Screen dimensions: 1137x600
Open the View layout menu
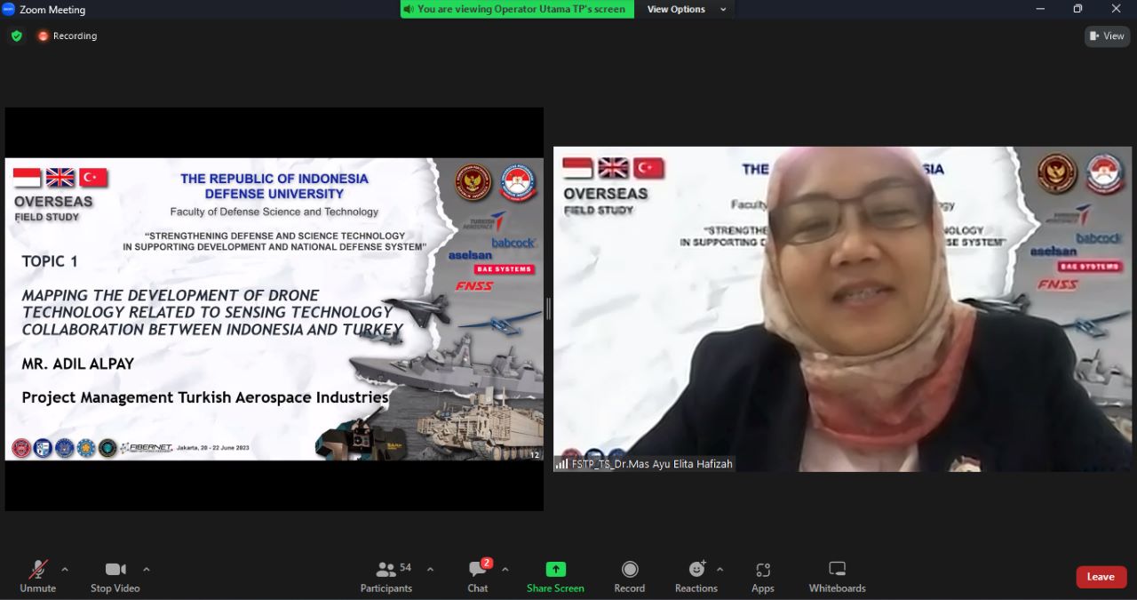click(x=1107, y=36)
